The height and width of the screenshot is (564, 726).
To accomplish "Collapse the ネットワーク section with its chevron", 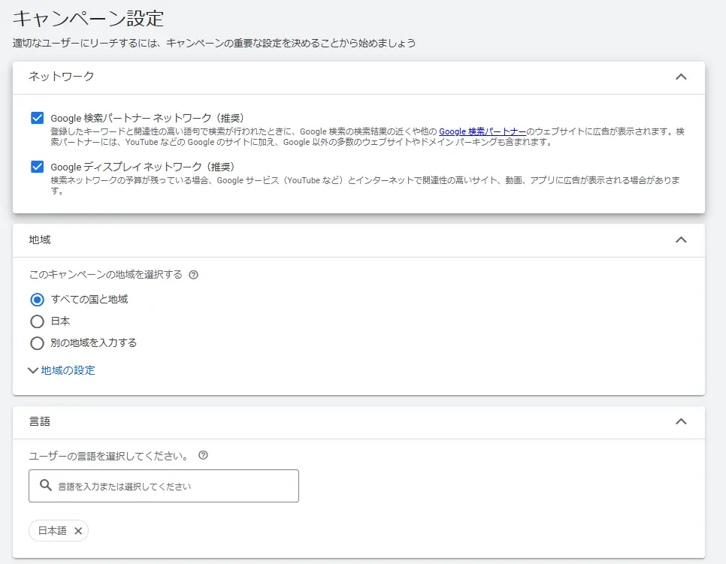I will (682, 77).
